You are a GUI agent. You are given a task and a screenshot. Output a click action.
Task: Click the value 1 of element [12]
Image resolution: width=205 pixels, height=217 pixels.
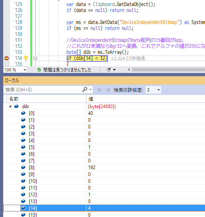tap(89, 195)
